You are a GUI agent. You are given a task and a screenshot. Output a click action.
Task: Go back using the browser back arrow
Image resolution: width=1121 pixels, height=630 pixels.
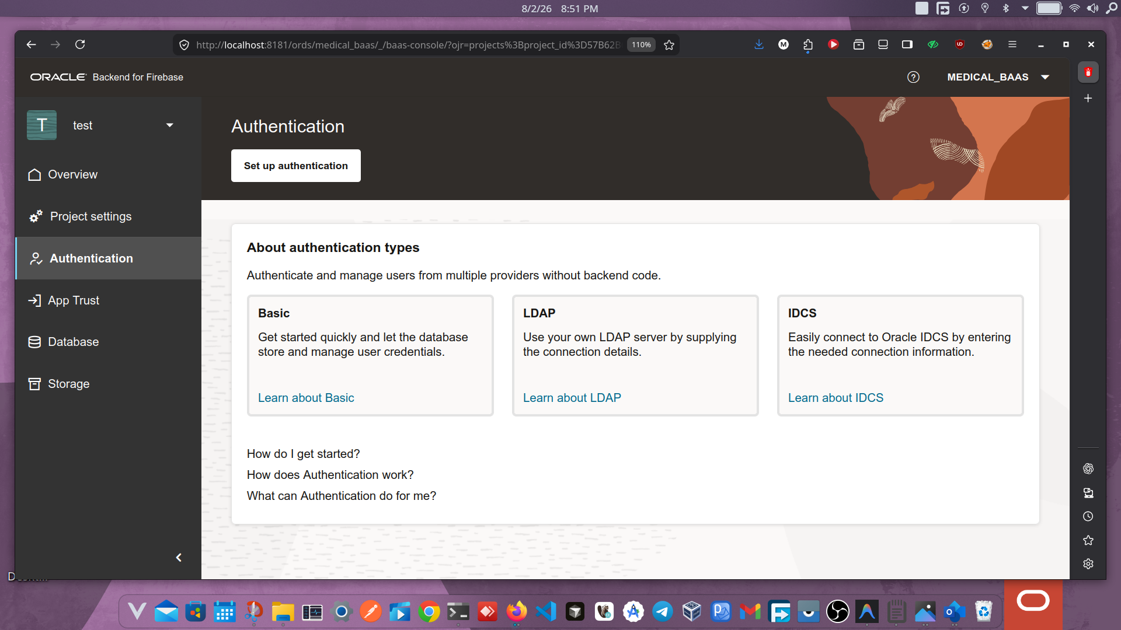click(x=32, y=44)
